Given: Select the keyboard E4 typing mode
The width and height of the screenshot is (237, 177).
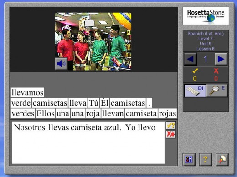Looking at the screenshot, I should pos(195,91).
